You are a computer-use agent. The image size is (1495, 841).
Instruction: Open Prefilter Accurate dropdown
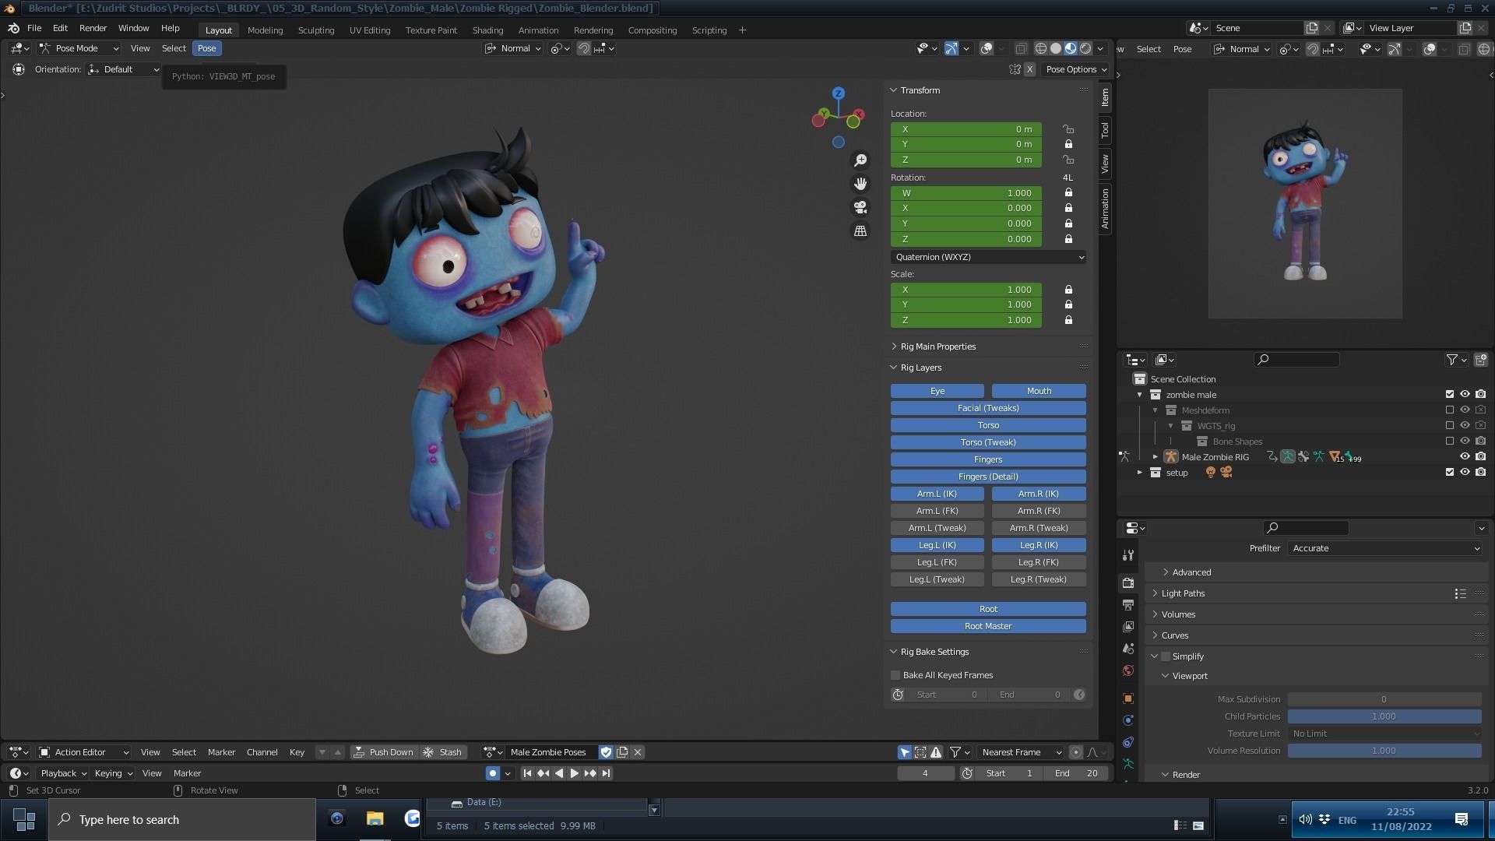pos(1385,548)
